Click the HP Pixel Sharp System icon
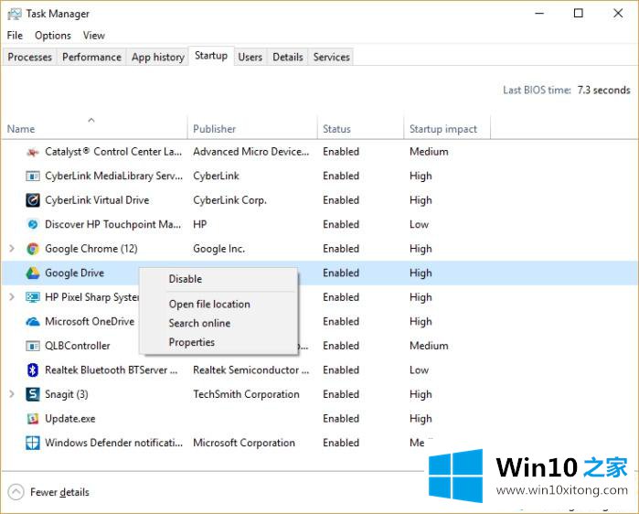The image size is (639, 514). 33,297
